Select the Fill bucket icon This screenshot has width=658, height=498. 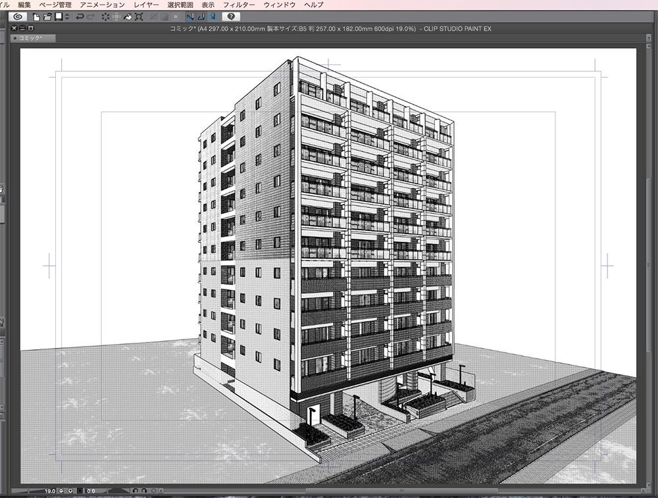[x=128, y=17]
